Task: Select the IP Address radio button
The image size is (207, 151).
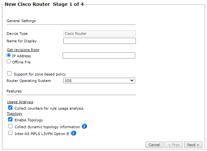Action: tap(9, 56)
